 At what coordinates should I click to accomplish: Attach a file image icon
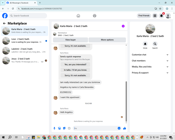click(59, 128)
